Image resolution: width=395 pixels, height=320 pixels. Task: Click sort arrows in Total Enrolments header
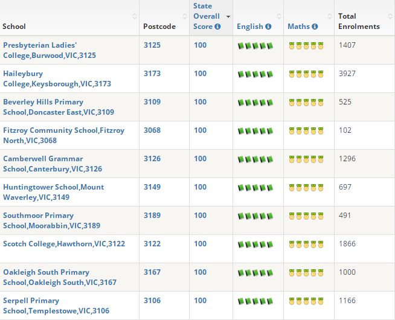point(390,16)
